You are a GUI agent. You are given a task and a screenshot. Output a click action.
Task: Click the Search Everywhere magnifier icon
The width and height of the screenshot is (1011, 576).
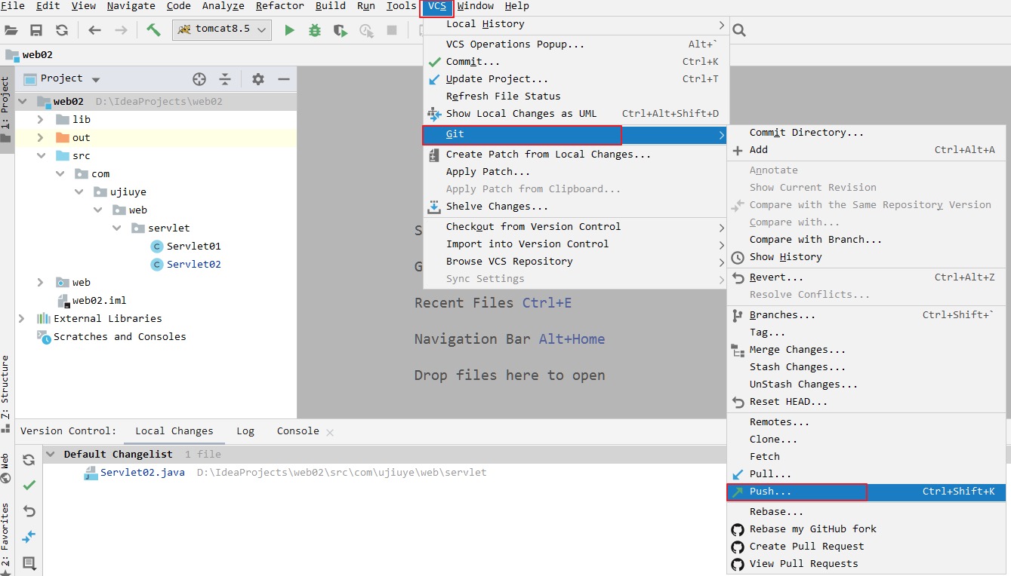click(739, 30)
